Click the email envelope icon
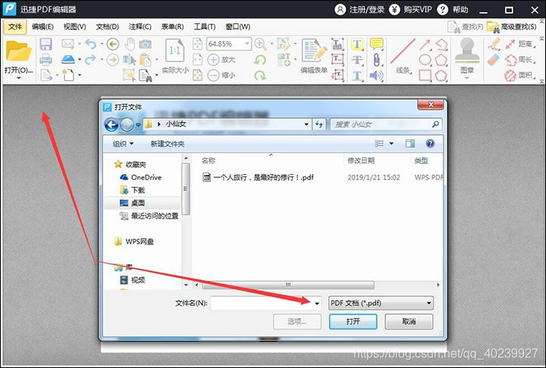 pyautogui.click(x=68, y=44)
